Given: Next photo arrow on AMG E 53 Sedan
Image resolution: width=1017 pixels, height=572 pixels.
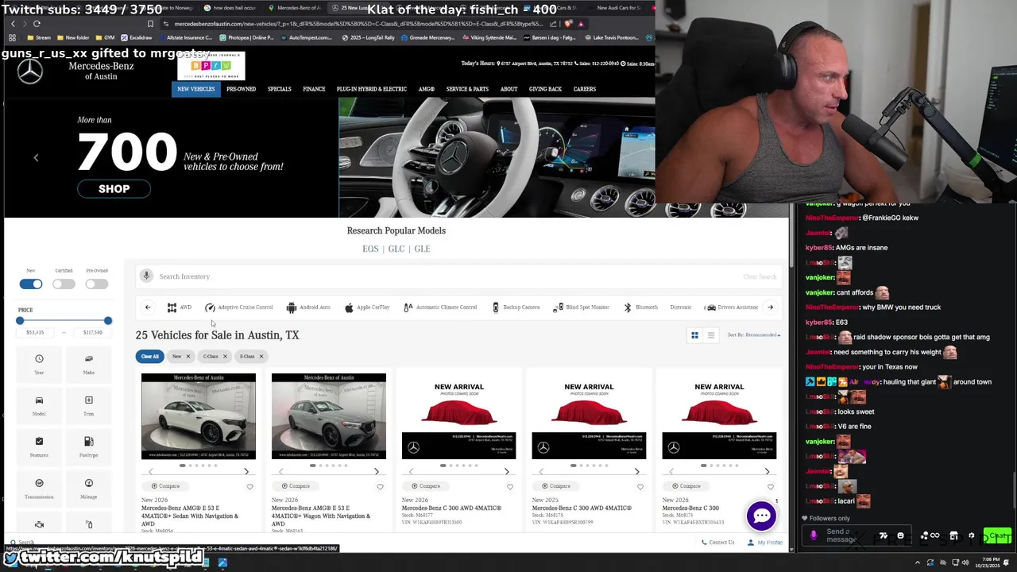Looking at the screenshot, I should [246, 471].
